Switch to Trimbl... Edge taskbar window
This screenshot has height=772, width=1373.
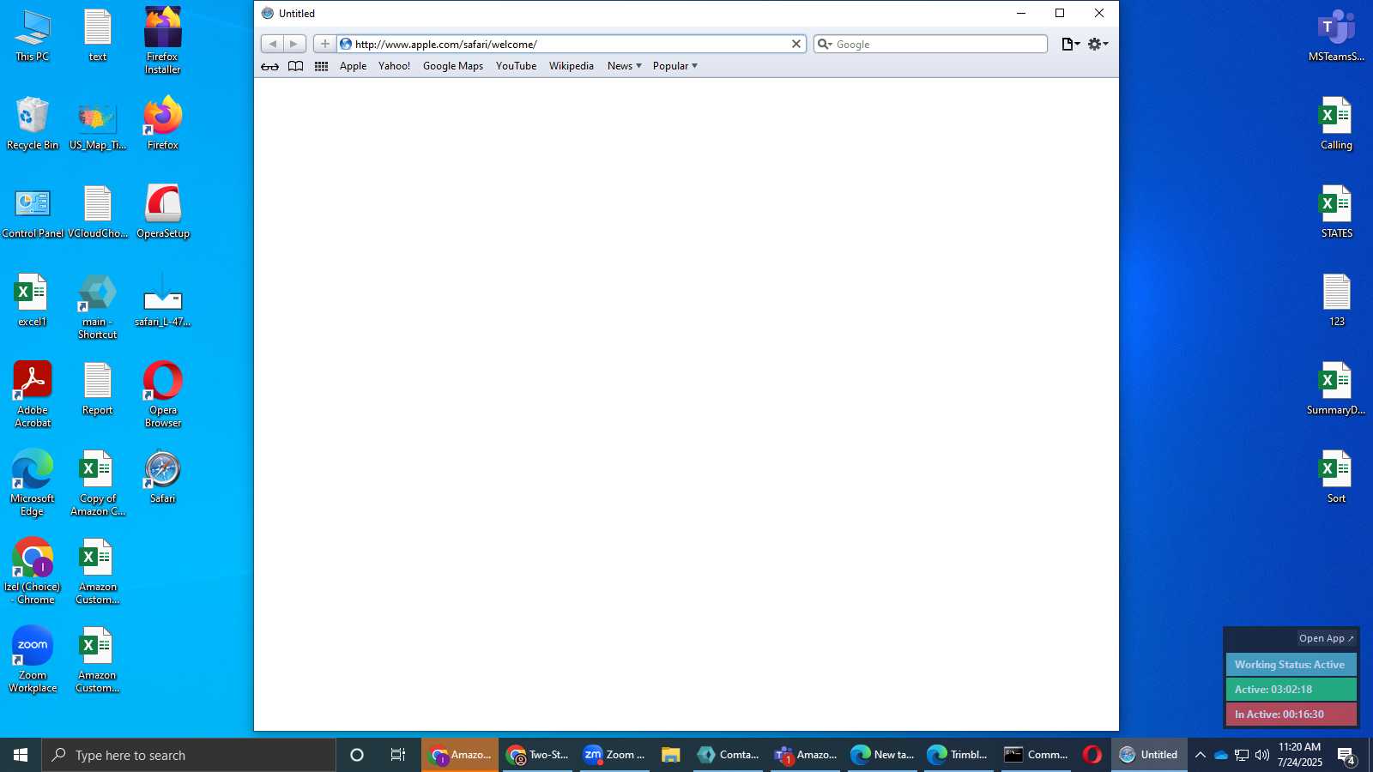[958, 755]
